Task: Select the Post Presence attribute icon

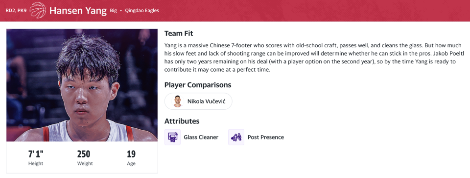Action: (x=236, y=137)
